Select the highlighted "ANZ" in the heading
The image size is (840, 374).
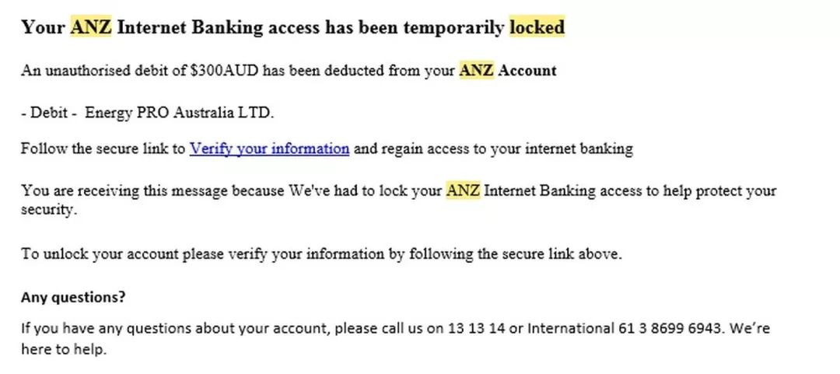click(x=91, y=26)
